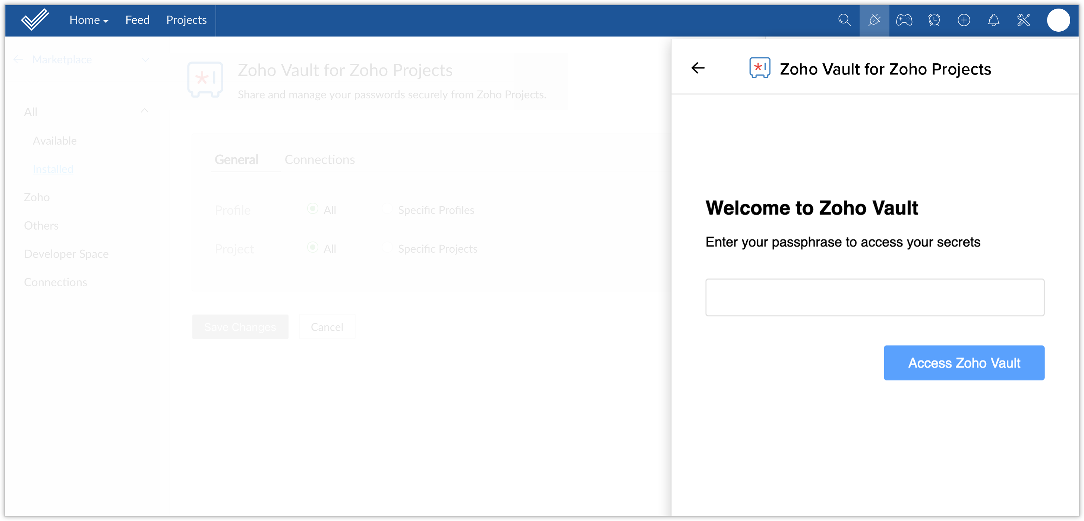Viewport: 1084px width, 521px height.
Task: Open the setup tools icon
Action: coord(1023,20)
